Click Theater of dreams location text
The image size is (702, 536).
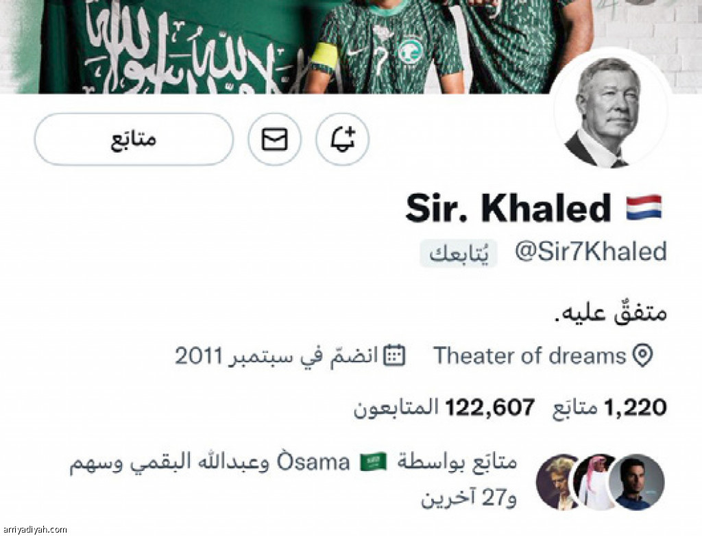(530, 356)
